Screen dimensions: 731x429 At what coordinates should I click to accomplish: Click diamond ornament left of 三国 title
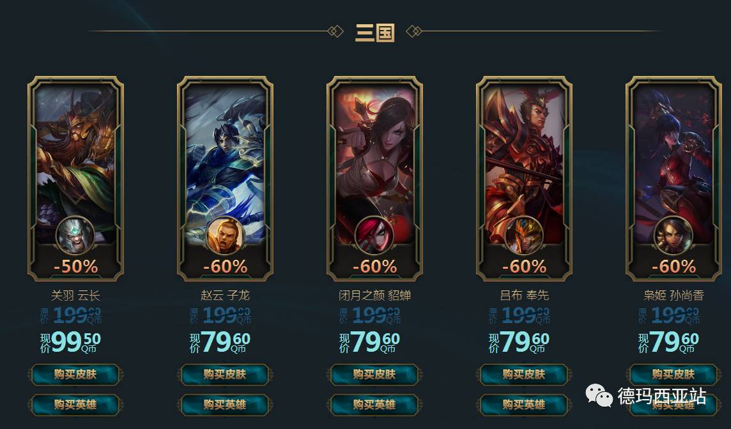(x=335, y=32)
